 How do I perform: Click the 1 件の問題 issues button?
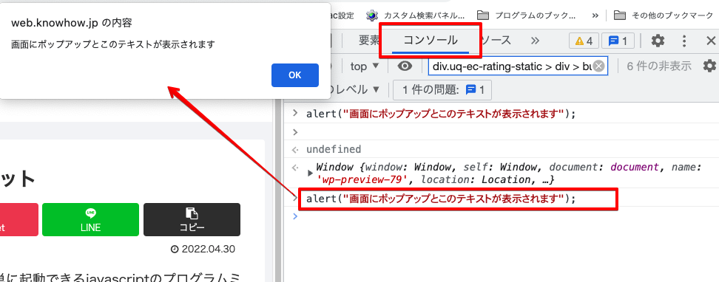[x=442, y=90]
